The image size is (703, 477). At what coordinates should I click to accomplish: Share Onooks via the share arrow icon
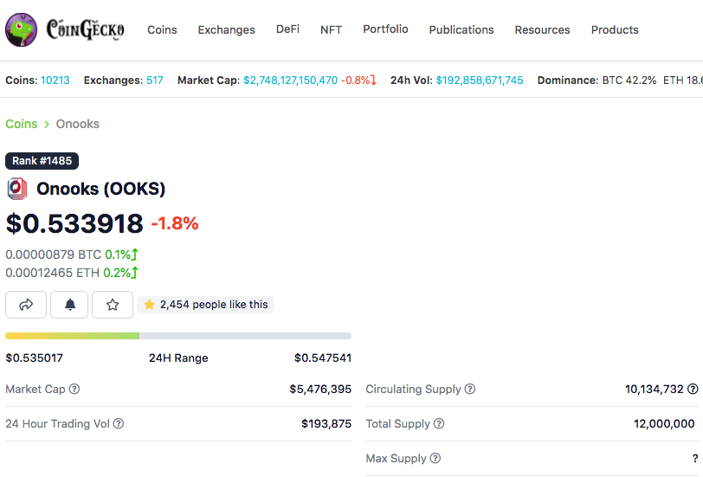(x=26, y=305)
